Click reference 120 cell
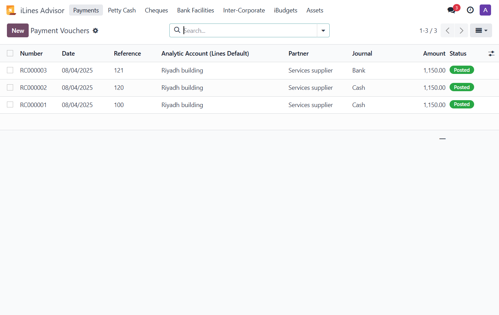This screenshot has height=315, width=499. [x=119, y=88]
